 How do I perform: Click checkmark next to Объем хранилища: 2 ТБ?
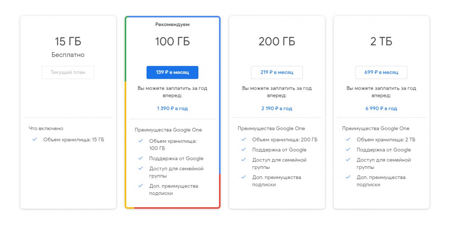348,140
